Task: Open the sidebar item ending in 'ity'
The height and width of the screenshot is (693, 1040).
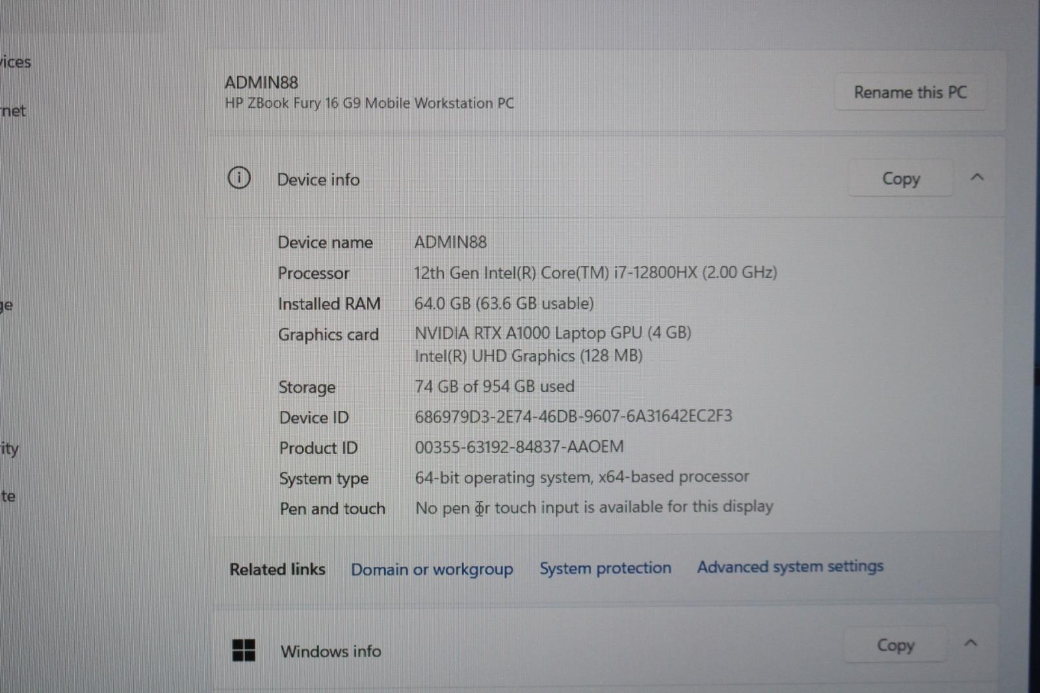Action: (x=10, y=449)
